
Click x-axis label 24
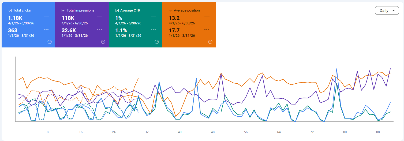point(114,132)
